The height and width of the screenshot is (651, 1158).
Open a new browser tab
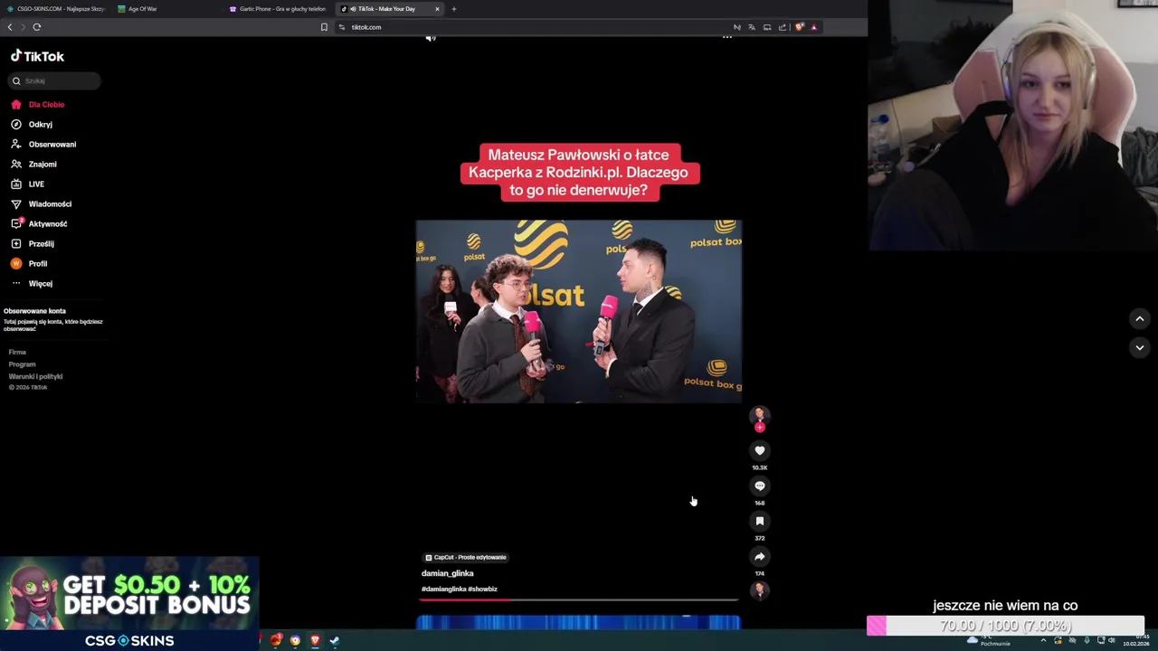tap(454, 9)
